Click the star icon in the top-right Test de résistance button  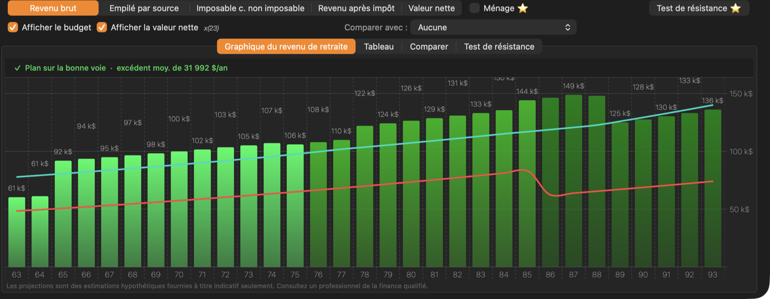pos(736,8)
